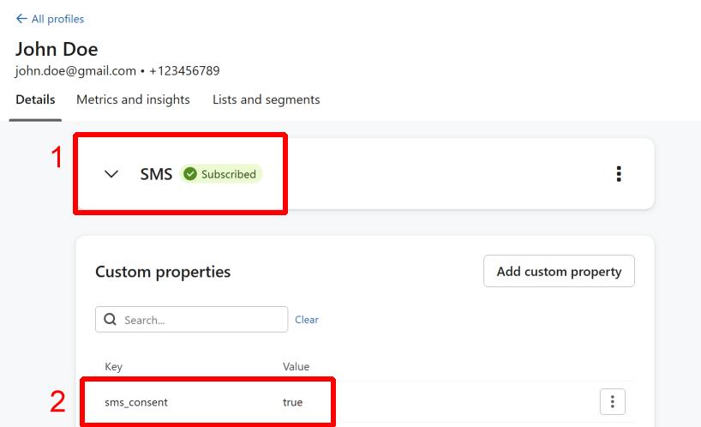
Task: Select the sms_consent property key
Action: pos(136,402)
